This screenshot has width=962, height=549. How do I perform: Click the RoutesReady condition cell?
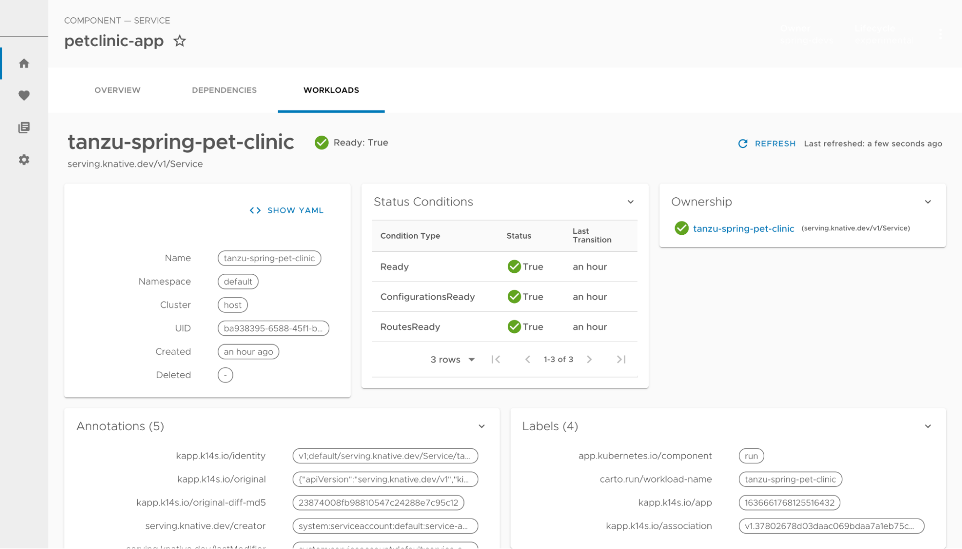(410, 327)
